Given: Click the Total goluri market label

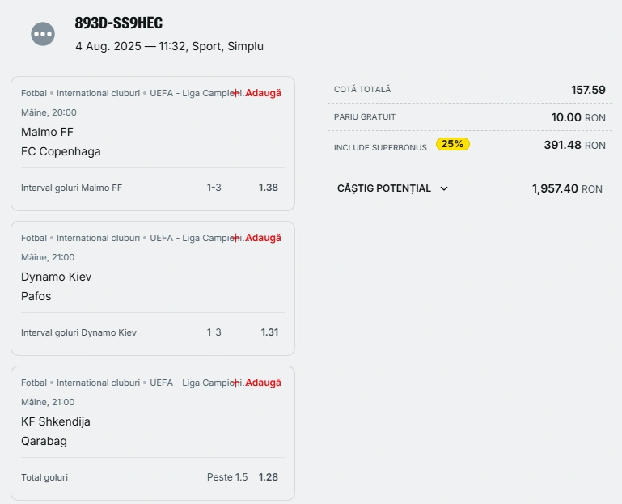Looking at the screenshot, I should pyautogui.click(x=44, y=477).
